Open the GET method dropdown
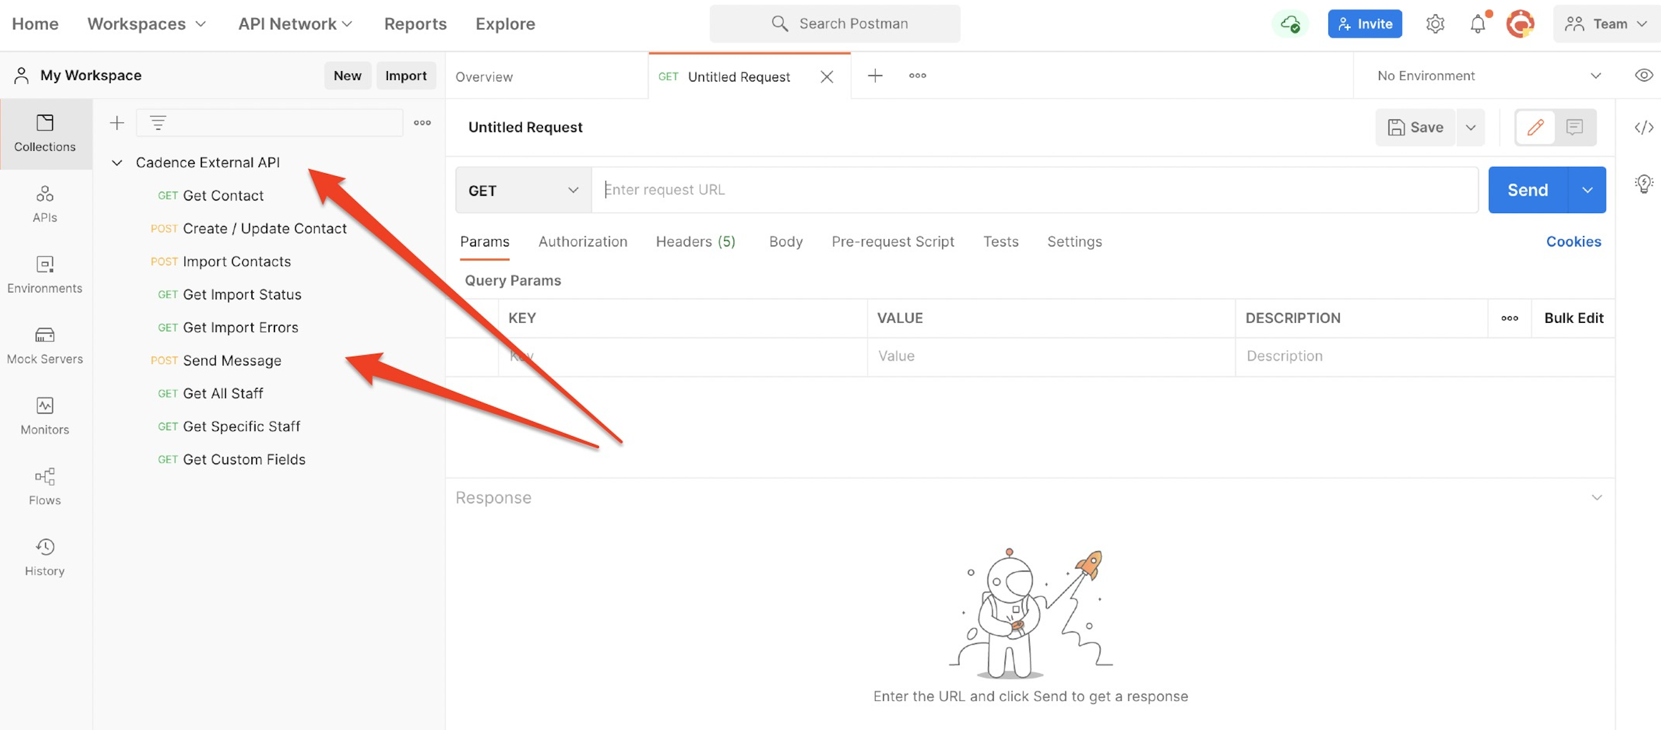The image size is (1661, 730). (523, 190)
